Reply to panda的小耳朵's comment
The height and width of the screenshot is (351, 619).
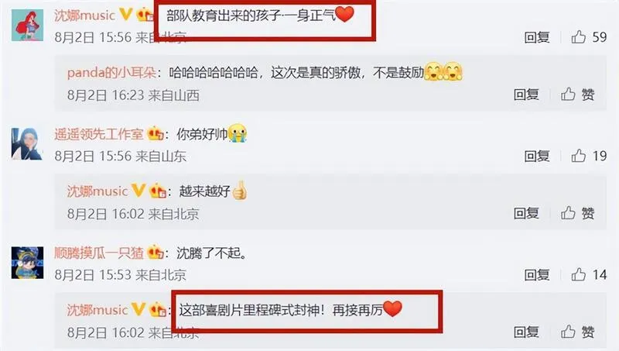(526, 95)
